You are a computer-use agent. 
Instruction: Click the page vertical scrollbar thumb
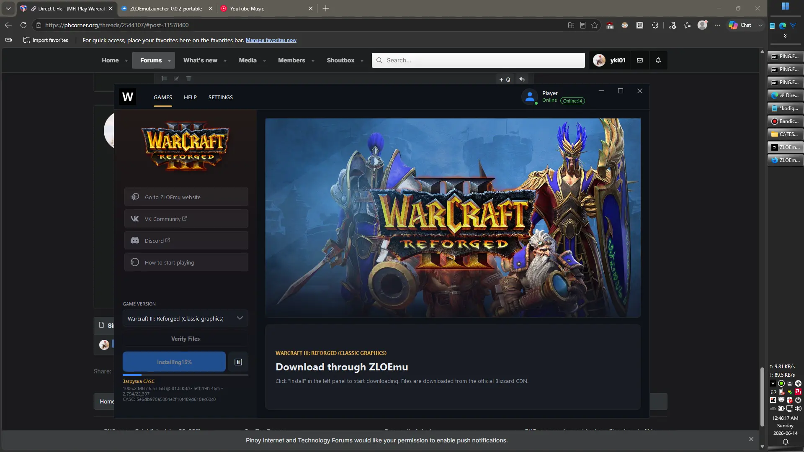[x=762, y=397]
